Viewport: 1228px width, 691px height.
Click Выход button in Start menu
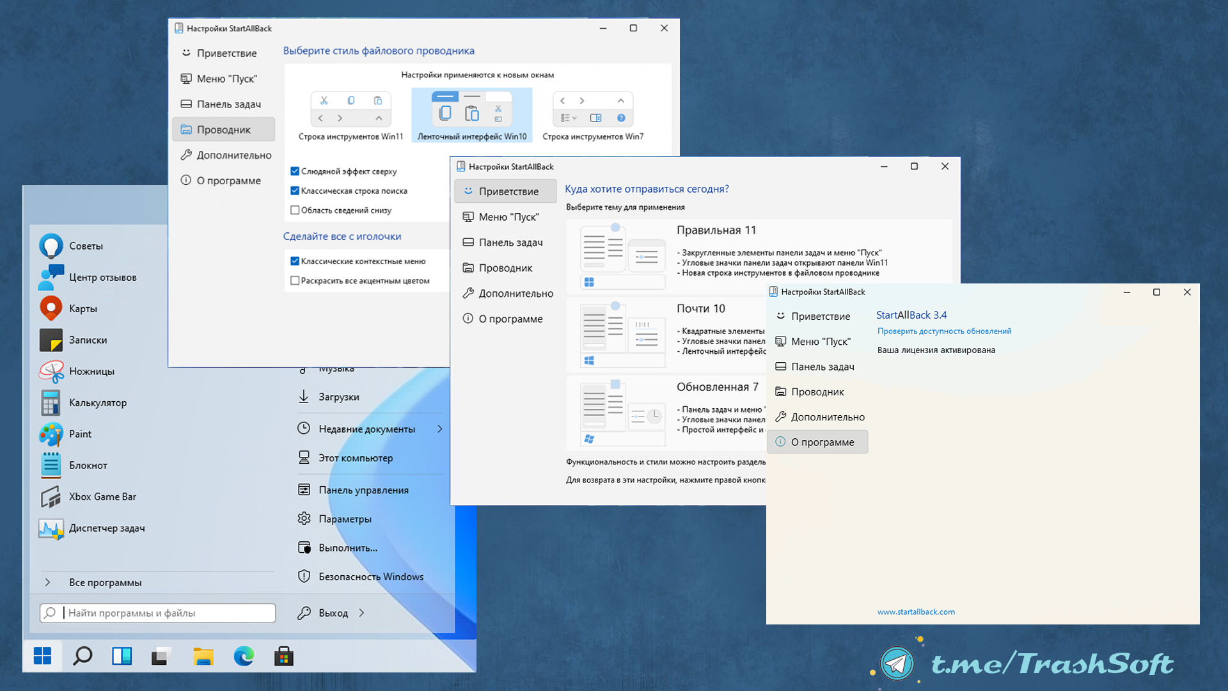tap(323, 613)
